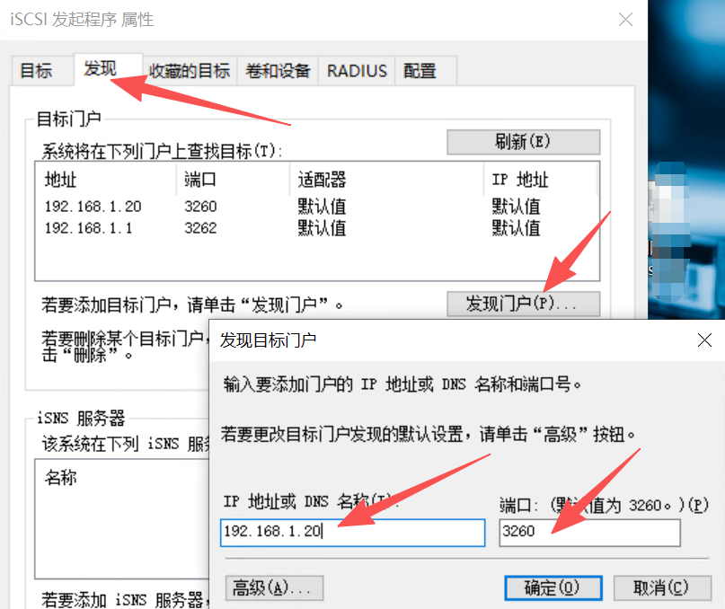Open 高级(A)... settings in the portal dialog

(x=272, y=588)
